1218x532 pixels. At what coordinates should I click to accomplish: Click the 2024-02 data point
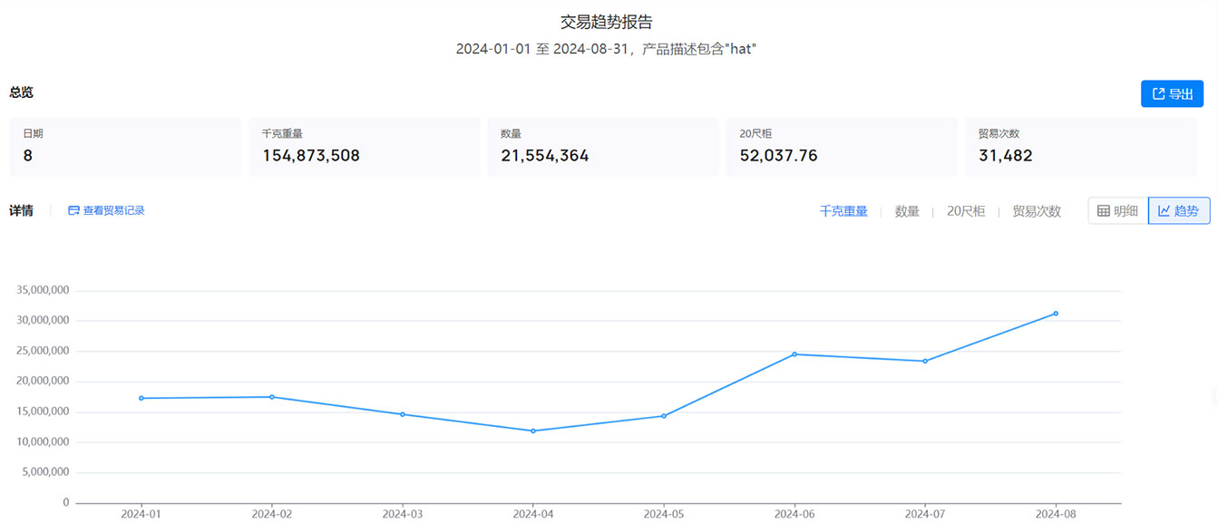[272, 397]
